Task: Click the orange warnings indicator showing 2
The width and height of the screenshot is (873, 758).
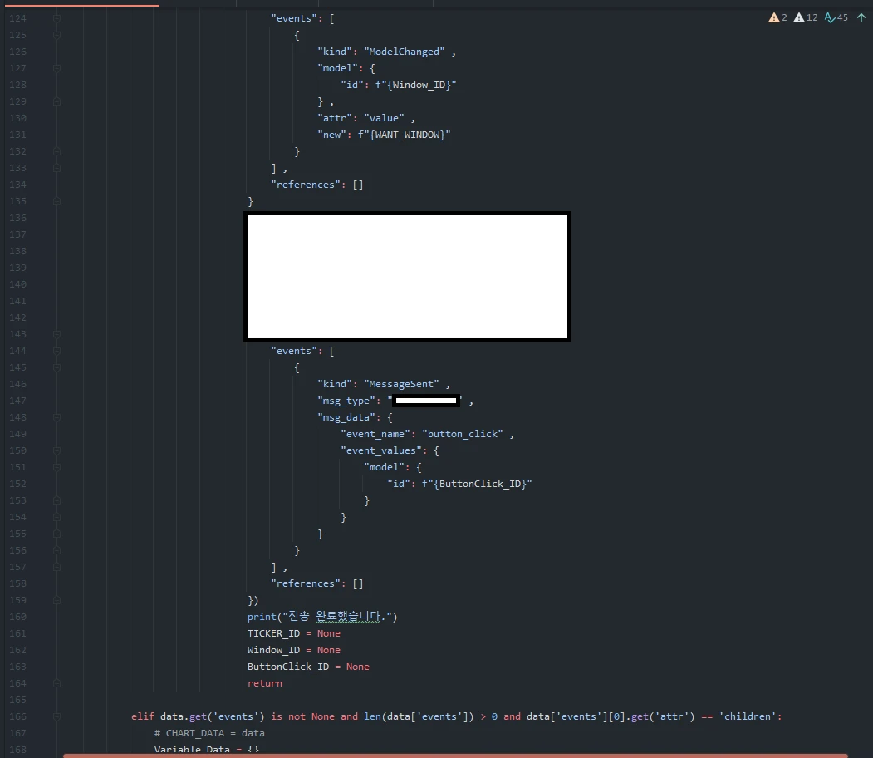Action: coord(777,17)
